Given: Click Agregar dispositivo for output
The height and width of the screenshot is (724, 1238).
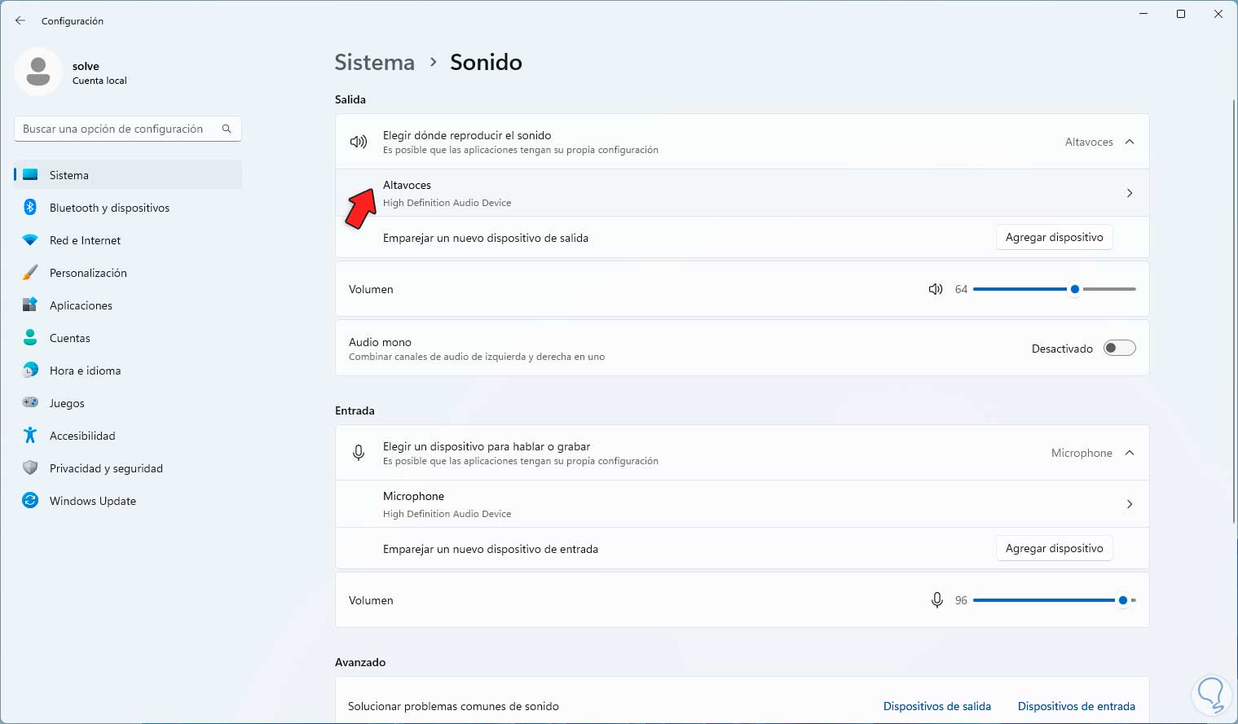Looking at the screenshot, I should 1054,237.
